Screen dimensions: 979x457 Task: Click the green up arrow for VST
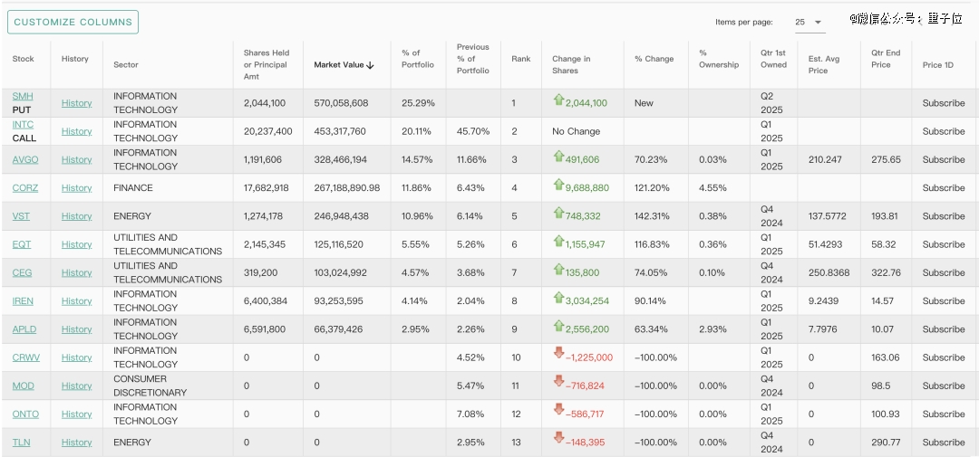point(558,213)
